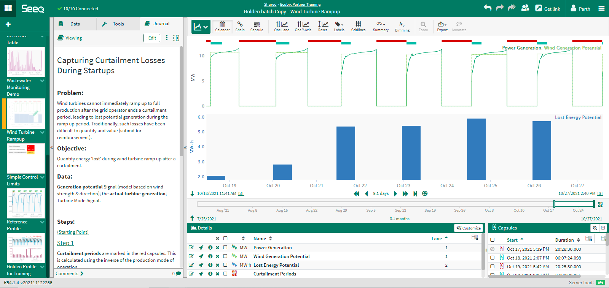This screenshot has height=288, width=609.
Task: Sort the Details by Name column
Action: 263,238
